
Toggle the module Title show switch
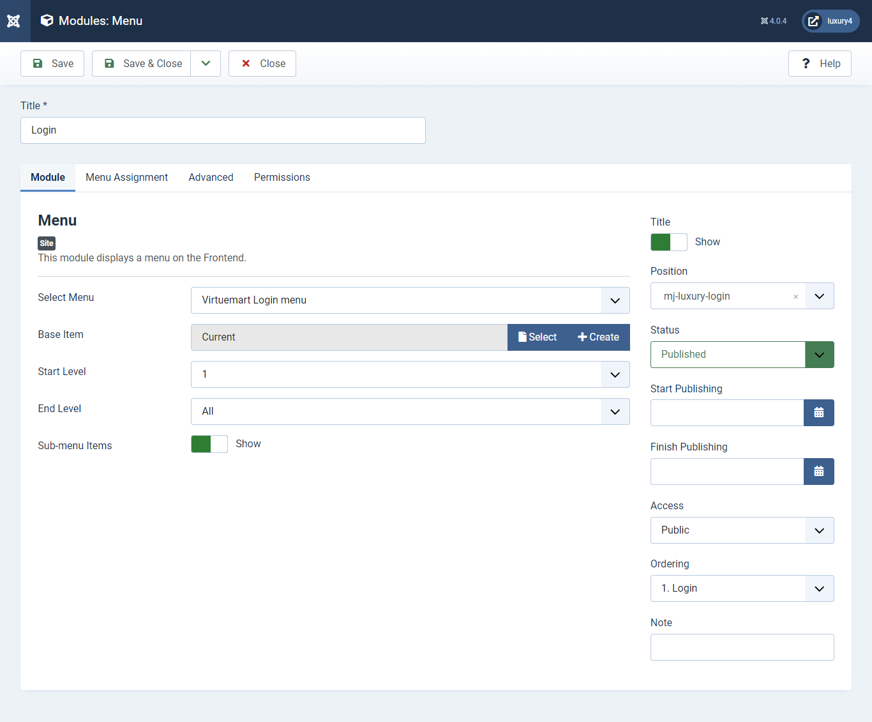click(x=668, y=242)
